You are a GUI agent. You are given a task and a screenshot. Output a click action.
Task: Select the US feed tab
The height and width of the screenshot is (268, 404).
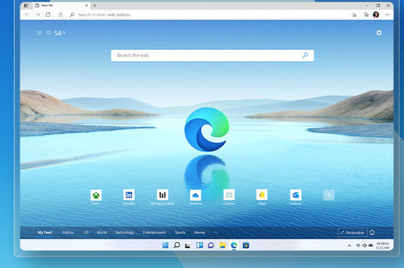[x=86, y=232]
